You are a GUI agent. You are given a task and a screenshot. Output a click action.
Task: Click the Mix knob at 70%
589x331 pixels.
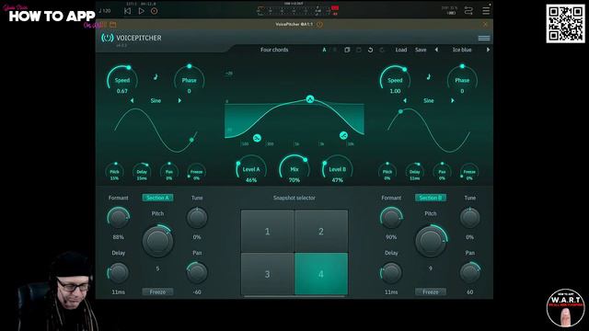[294, 169]
